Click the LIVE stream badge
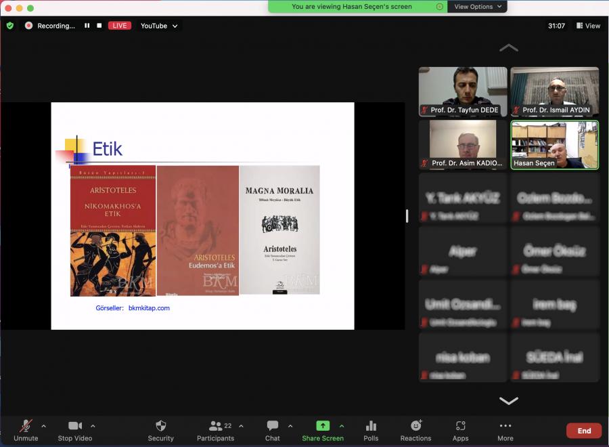 click(x=120, y=26)
